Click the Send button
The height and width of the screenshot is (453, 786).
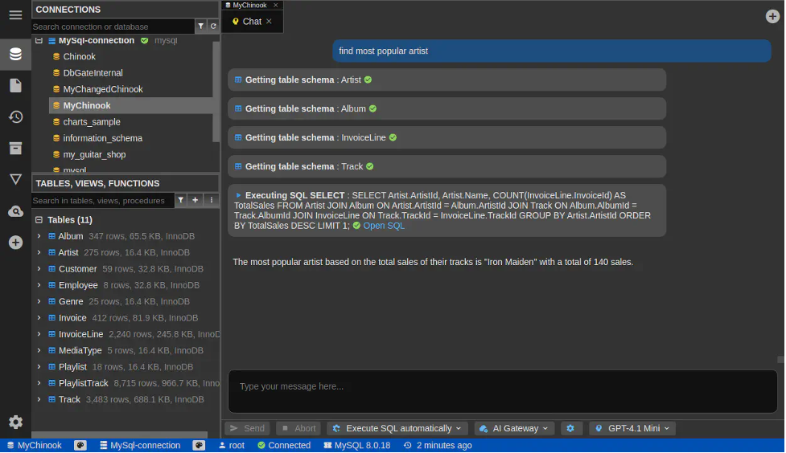247,428
